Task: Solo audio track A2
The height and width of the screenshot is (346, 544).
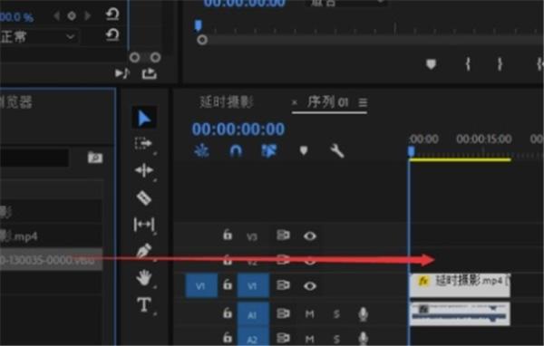Action: [336, 339]
